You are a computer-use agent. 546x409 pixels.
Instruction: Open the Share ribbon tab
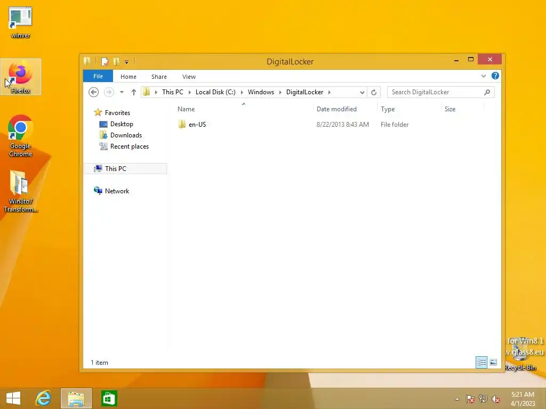pos(159,77)
